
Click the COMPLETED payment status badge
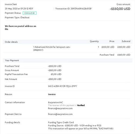coord(29,13)
